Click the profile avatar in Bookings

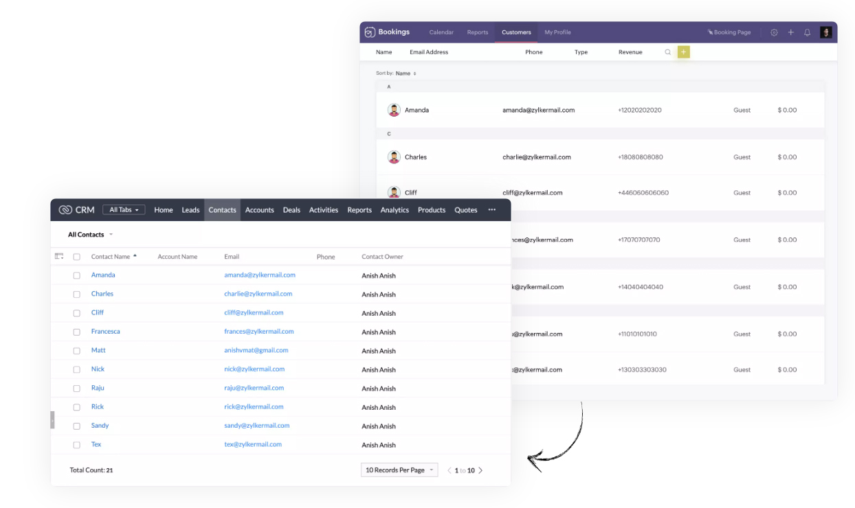[825, 32]
